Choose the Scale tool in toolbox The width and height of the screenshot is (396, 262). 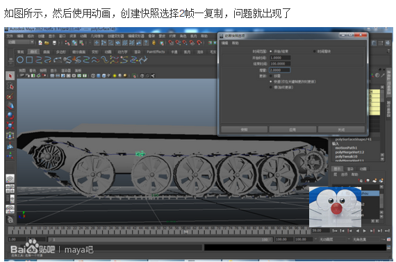pos(10,126)
